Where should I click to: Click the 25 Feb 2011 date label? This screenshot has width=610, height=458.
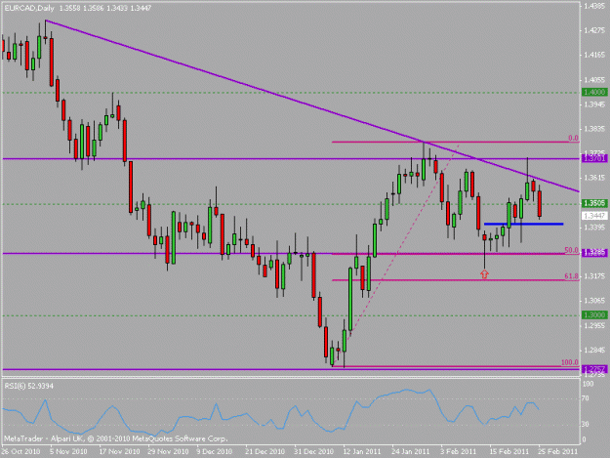tap(558, 452)
